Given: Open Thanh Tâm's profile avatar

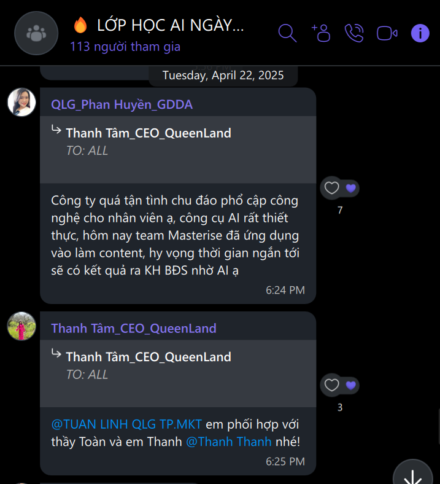Looking at the screenshot, I should coord(21,326).
